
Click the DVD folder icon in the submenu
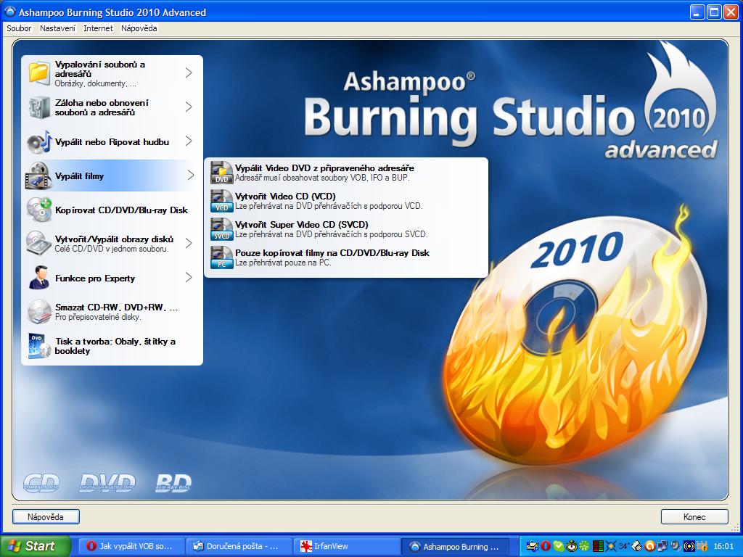coord(222,173)
